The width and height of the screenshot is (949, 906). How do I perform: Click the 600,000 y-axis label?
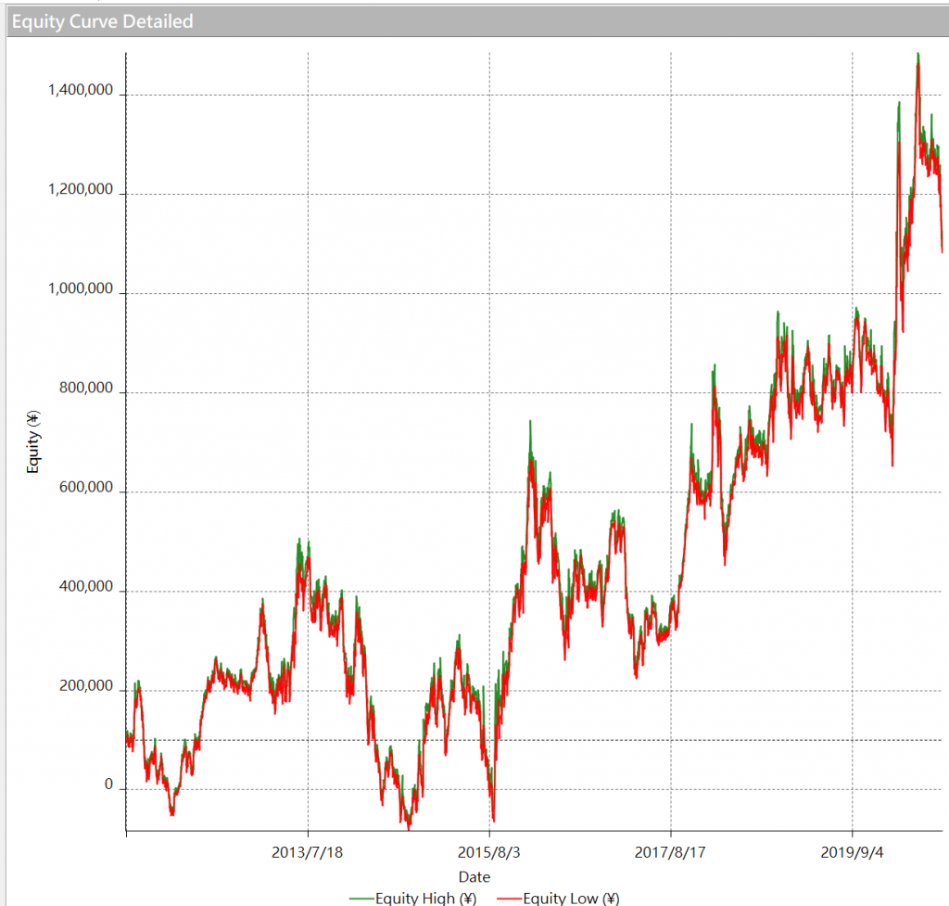click(x=89, y=488)
